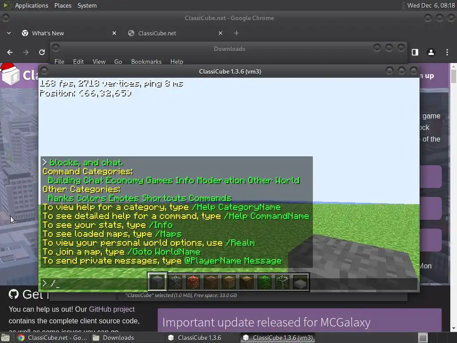Image resolution: width=457 pixels, height=343 pixels.
Task: Click the Downloads status bar free space text
Action: (x=181, y=295)
